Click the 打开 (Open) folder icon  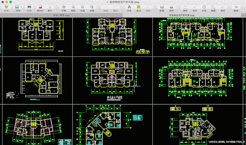6,7
